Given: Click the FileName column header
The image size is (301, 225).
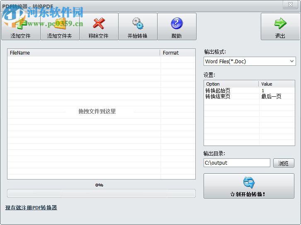Looking at the screenshot, I should tap(84, 53).
